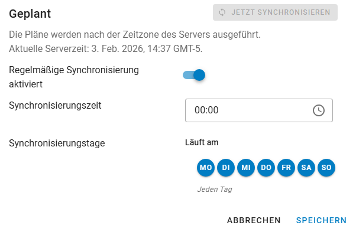Toggle Regelmäßige Synchronisierung switch
This screenshot has width=356, height=235.
pos(194,75)
